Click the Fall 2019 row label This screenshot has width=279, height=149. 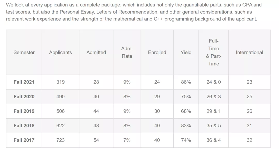click(x=24, y=111)
